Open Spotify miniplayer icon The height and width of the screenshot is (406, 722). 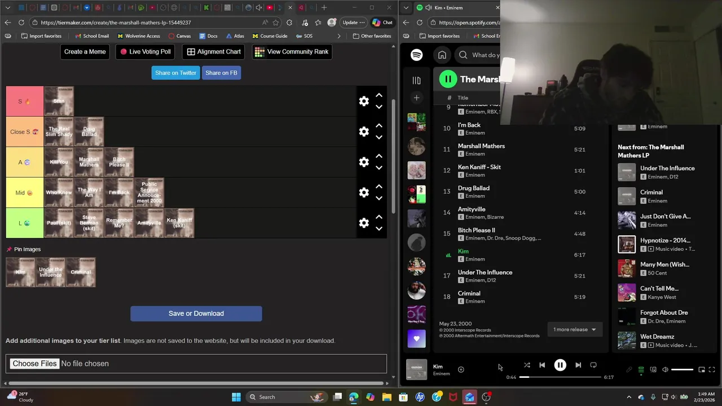point(702,370)
